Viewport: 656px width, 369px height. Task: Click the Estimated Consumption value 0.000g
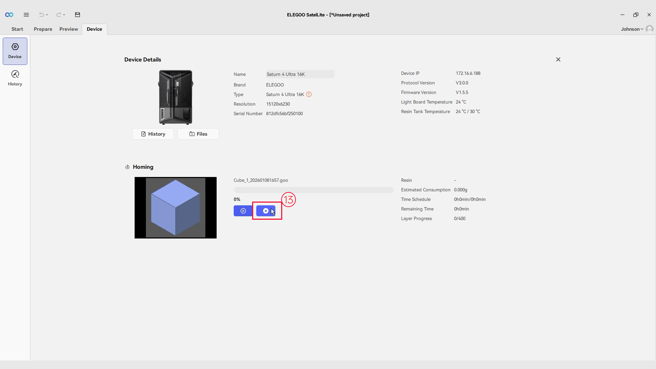tap(461, 190)
